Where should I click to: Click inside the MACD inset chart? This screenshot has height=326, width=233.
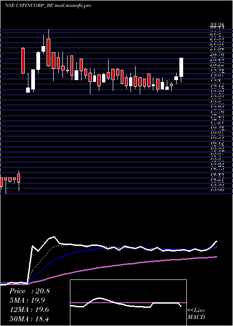coord(128,303)
